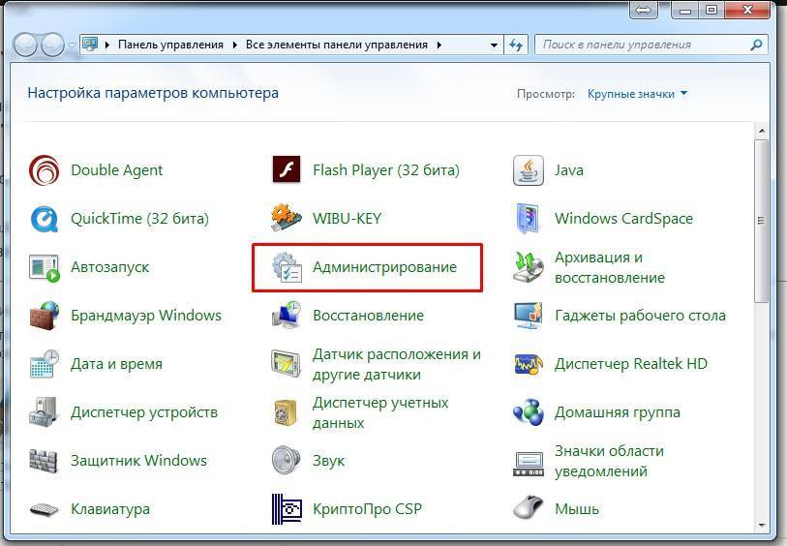
Task: Click the vertical scrollbar thumb
Action: (x=762, y=222)
